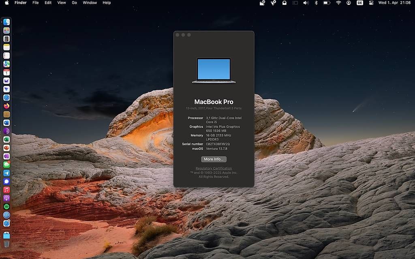Open Reminders from the Dock
This screenshot has width=415, height=259.
[x=6, y=56]
